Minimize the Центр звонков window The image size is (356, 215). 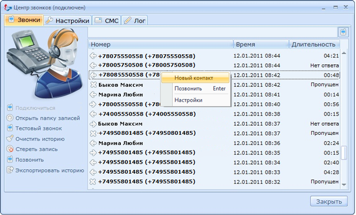pos(324,8)
